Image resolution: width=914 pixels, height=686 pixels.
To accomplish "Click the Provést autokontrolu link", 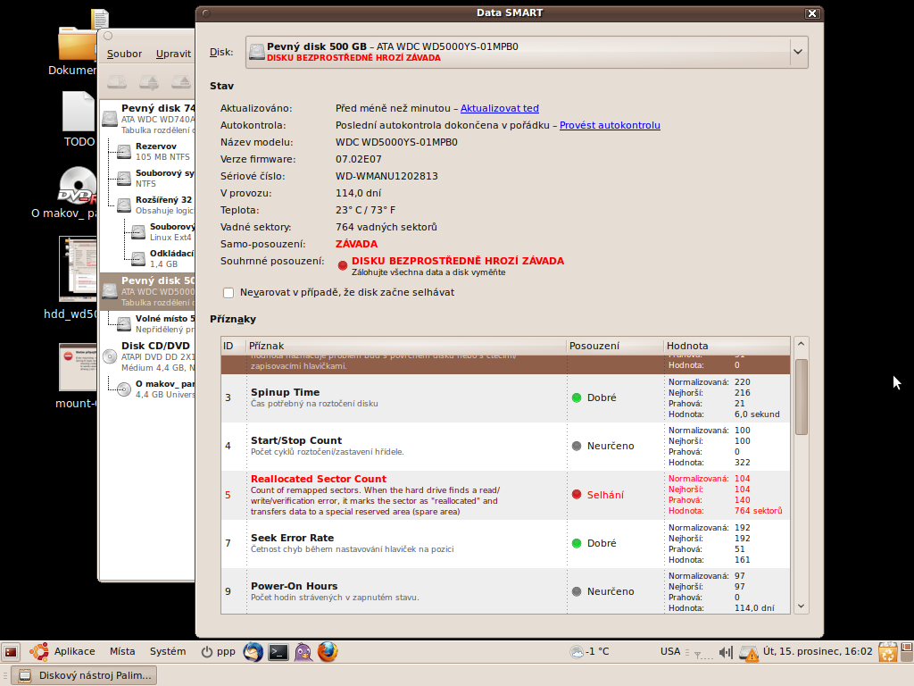I will (610, 125).
